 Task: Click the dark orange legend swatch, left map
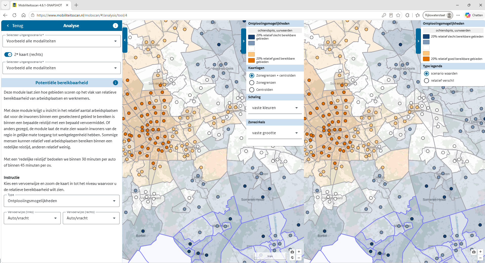click(x=251, y=60)
